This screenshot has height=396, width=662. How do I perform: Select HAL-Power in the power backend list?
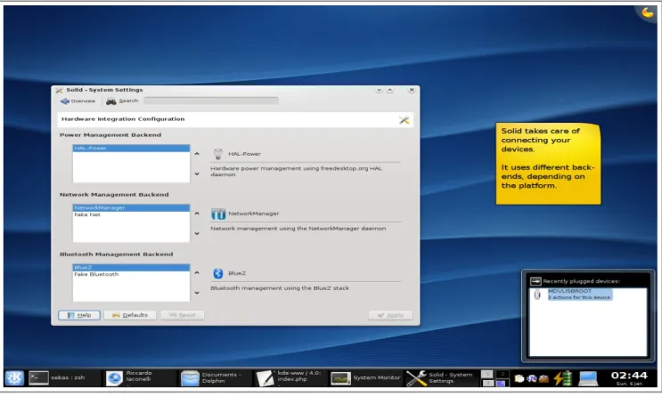131,148
